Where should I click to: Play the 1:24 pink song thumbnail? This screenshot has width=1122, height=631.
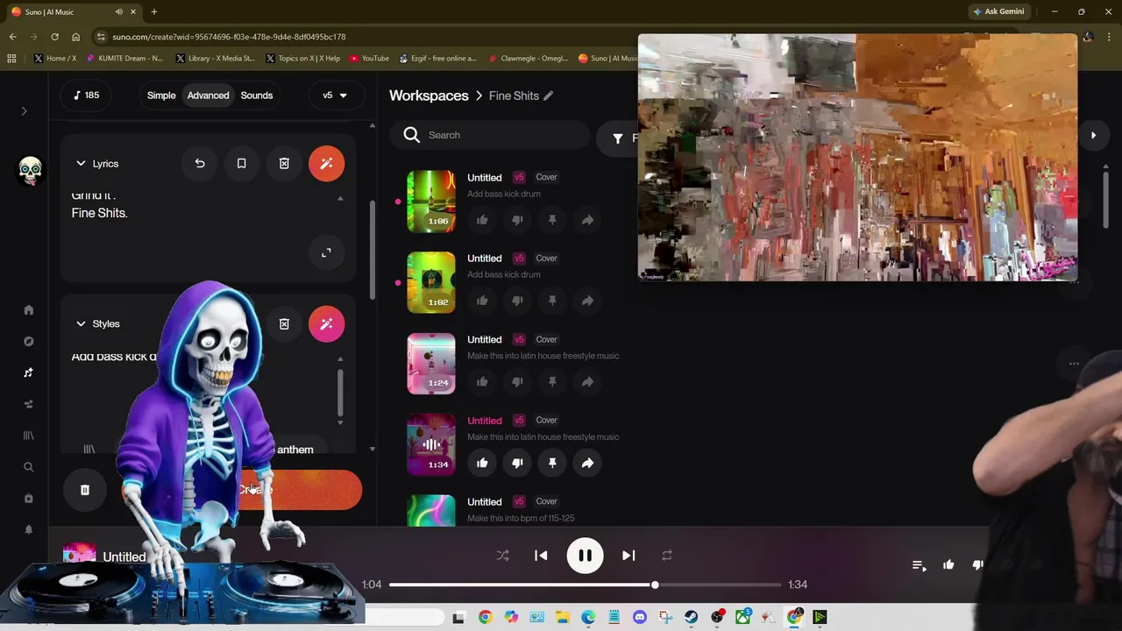click(x=430, y=364)
